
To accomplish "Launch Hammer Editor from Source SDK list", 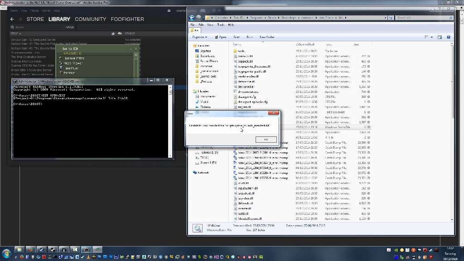I will 75,58.
